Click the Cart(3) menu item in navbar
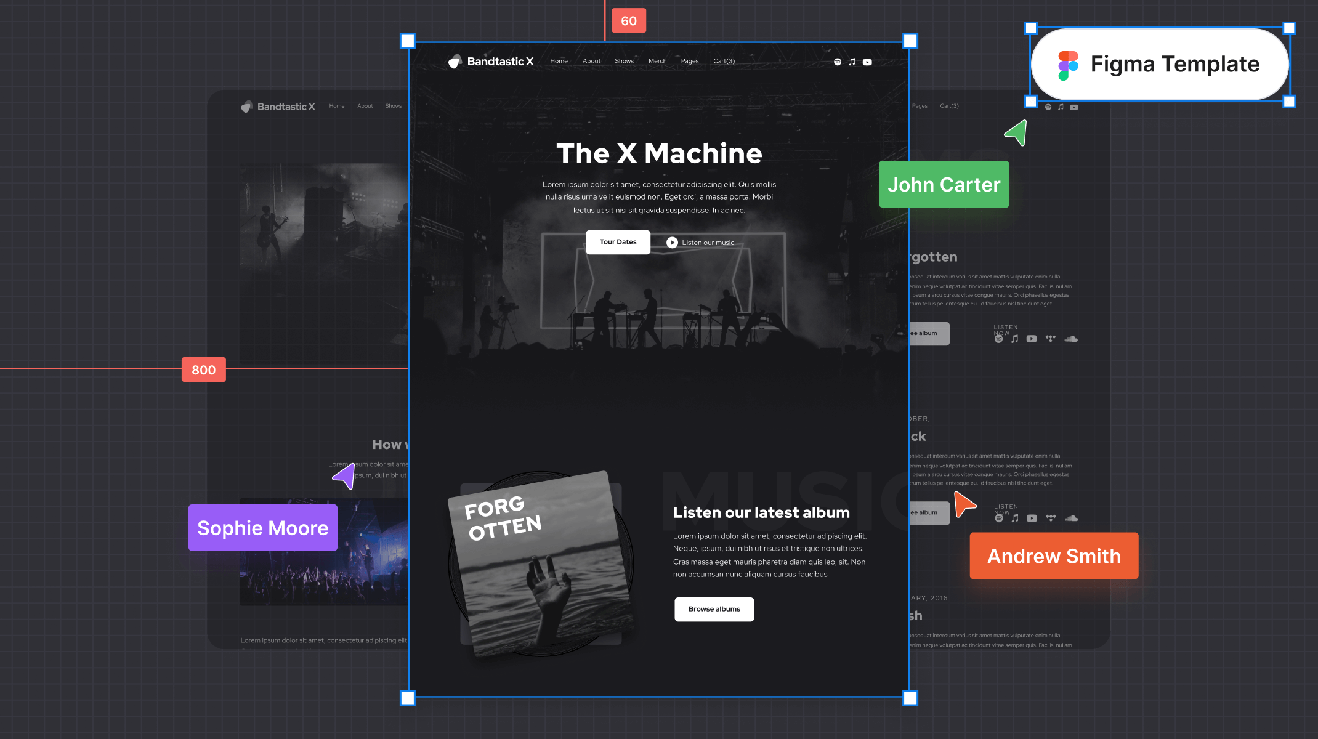 (724, 61)
